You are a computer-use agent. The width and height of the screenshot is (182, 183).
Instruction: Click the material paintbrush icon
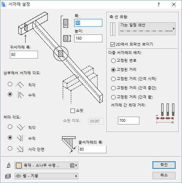coord(8,165)
